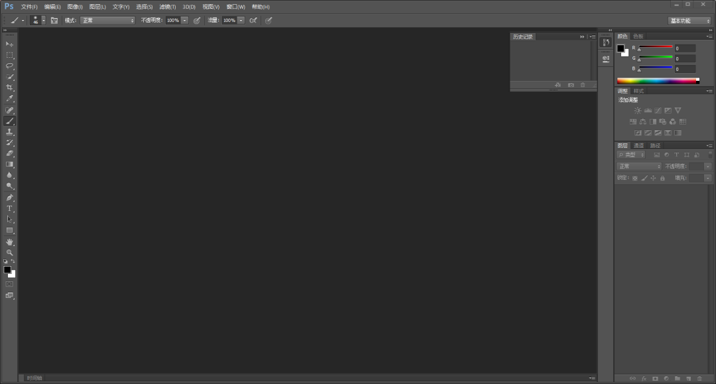Image resolution: width=716 pixels, height=384 pixels.
Task: Toggle airbrush mode next to the flow setting
Action: point(253,21)
